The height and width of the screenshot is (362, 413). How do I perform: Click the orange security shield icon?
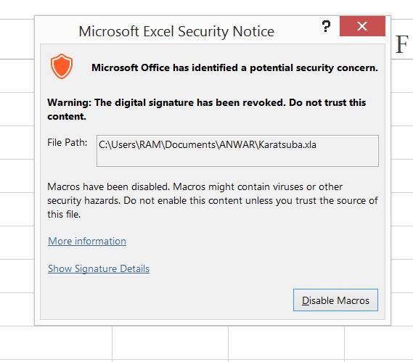pyautogui.click(x=62, y=66)
